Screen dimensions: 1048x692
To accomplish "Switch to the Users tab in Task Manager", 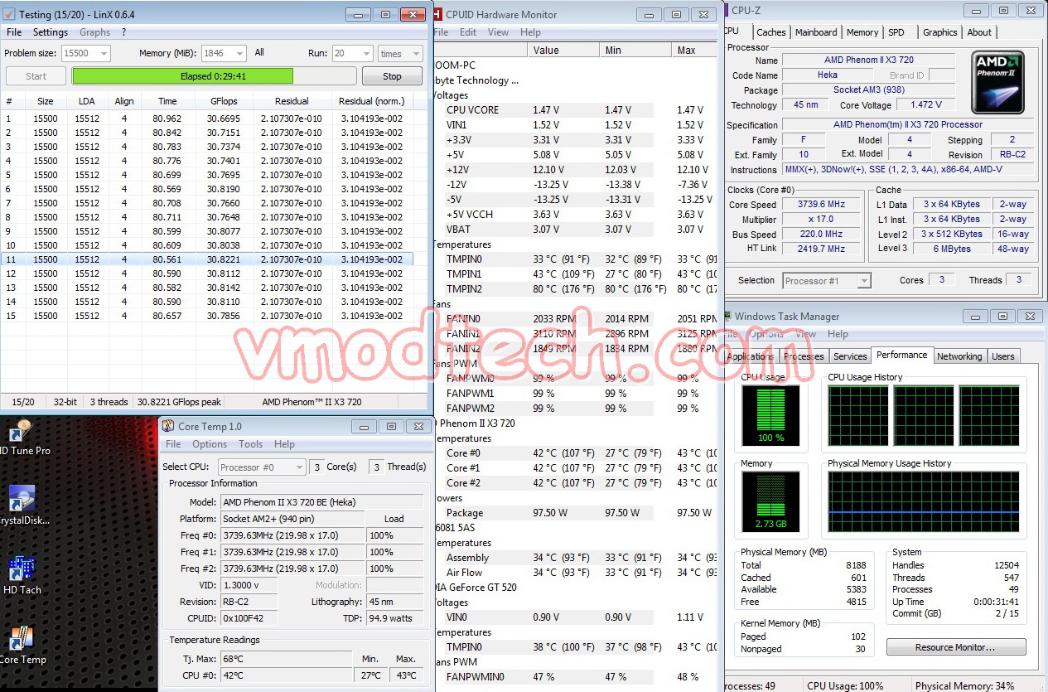I will point(1003,356).
